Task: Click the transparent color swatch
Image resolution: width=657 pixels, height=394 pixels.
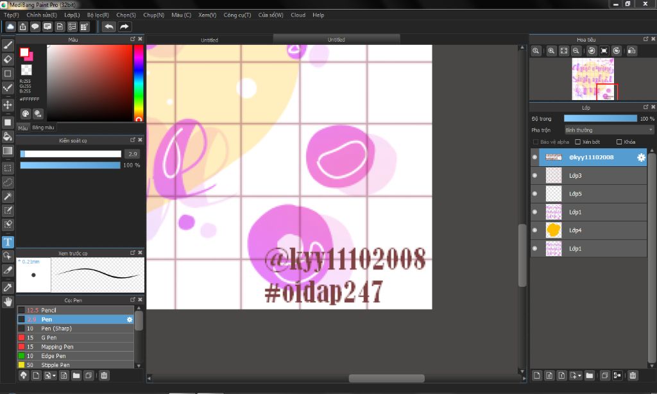Action: (x=26, y=69)
